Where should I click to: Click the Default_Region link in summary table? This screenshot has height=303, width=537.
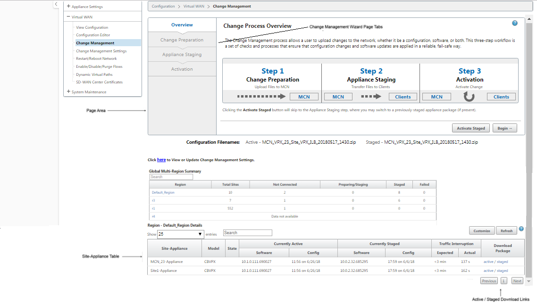click(163, 193)
